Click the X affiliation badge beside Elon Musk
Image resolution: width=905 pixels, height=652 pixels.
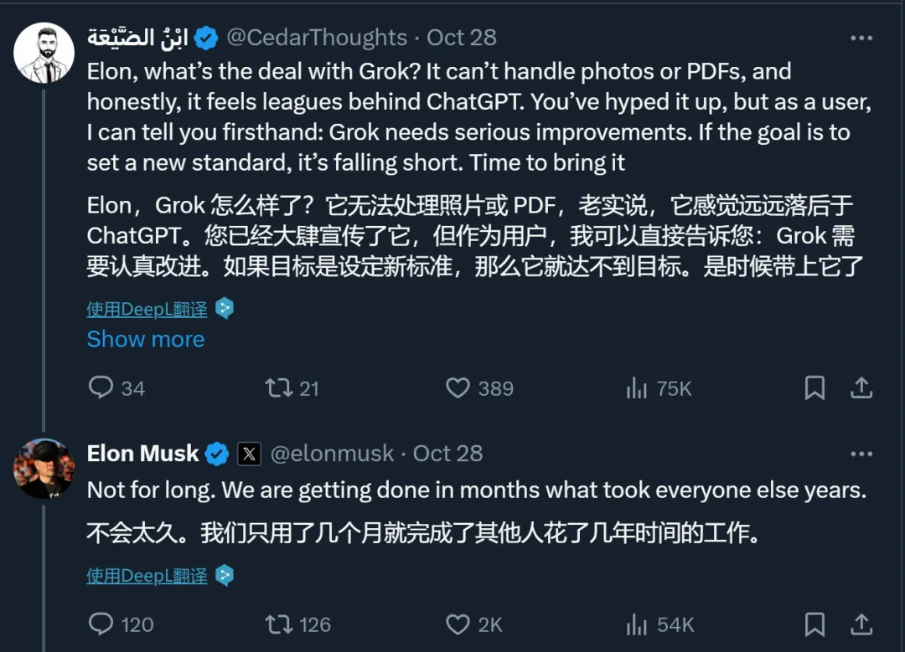click(x=249, y=454)
